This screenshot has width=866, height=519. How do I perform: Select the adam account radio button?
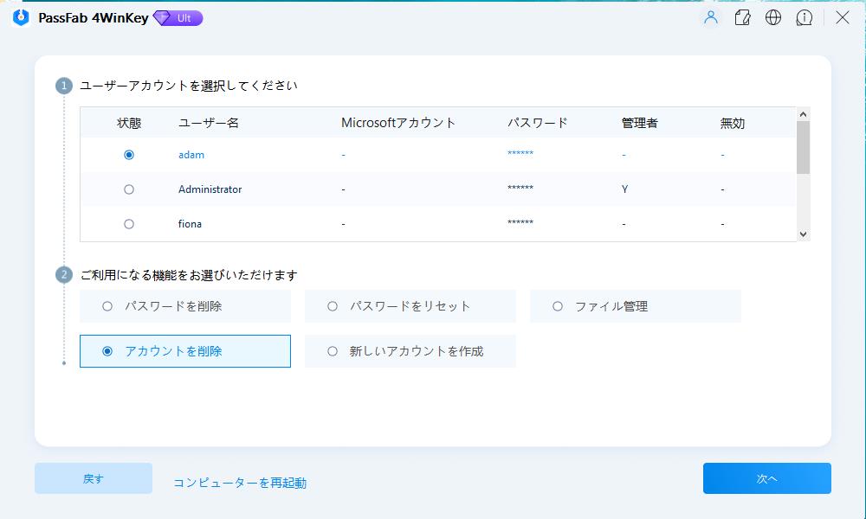[129, 155]
